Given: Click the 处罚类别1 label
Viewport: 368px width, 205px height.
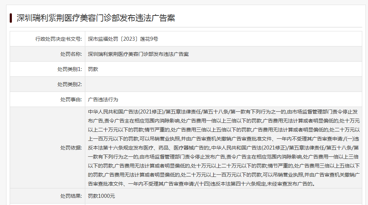Looking at the screenshot, I should 70,69.
